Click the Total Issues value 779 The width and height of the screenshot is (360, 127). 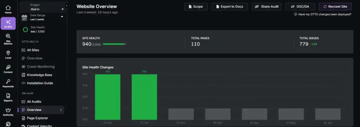[x=304, y=44]
